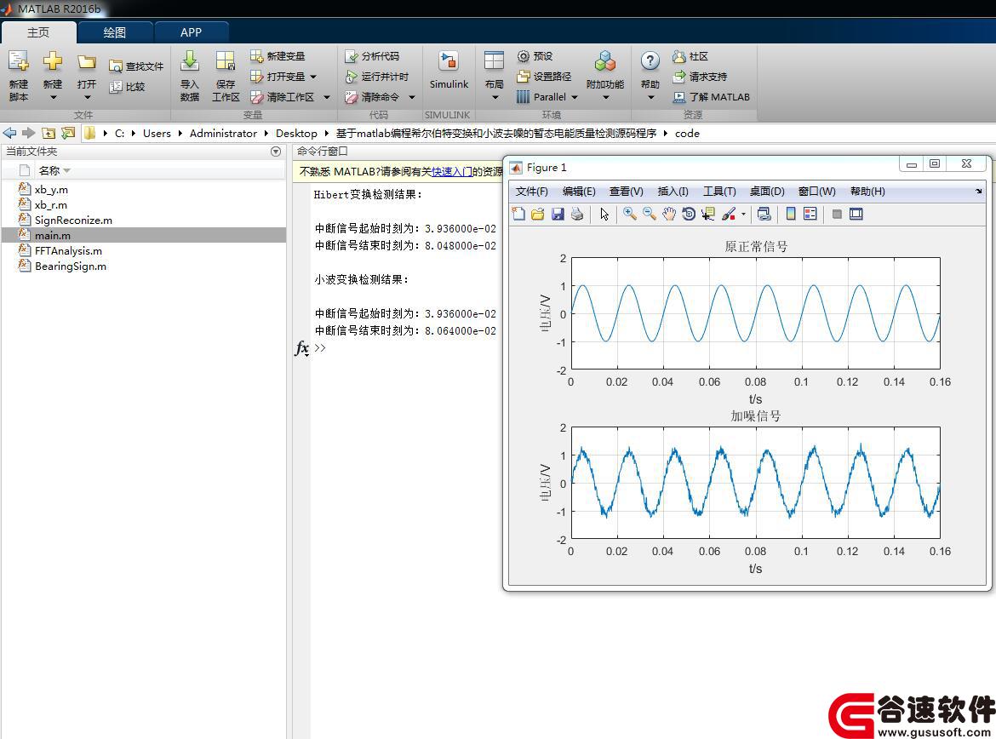
Task: Expand Help (帮助) dropdown arrow
Action: click(x=650, y=97)
